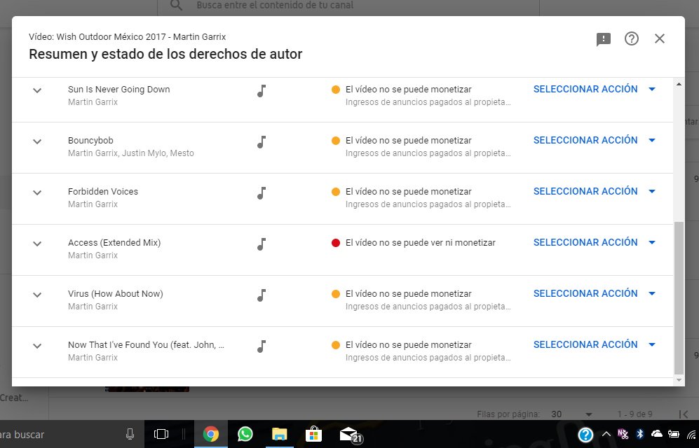Open Seleccionar acción for Now That I've Found You
699x448 pixels.
[x=595, y=345]
